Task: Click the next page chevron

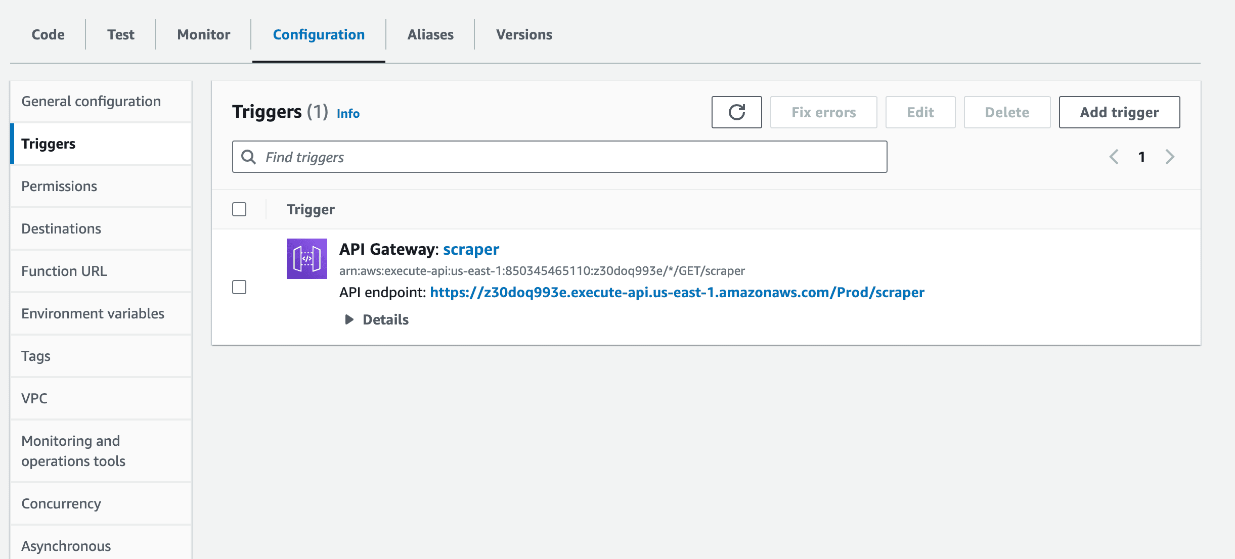Action: 1170,157
